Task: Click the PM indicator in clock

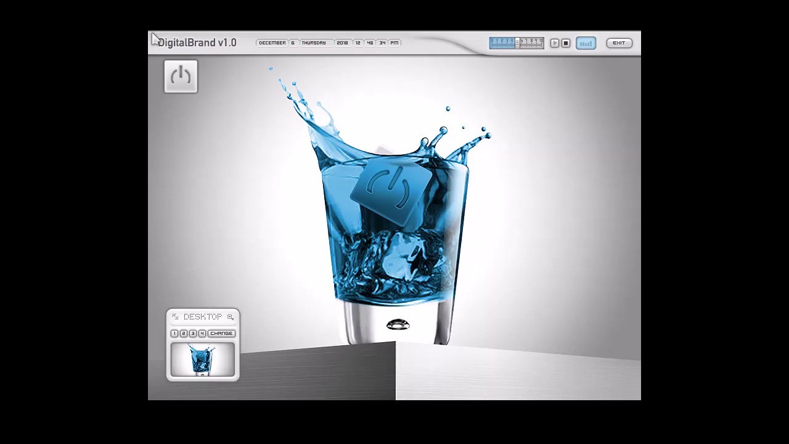Action: pos(394,43)
